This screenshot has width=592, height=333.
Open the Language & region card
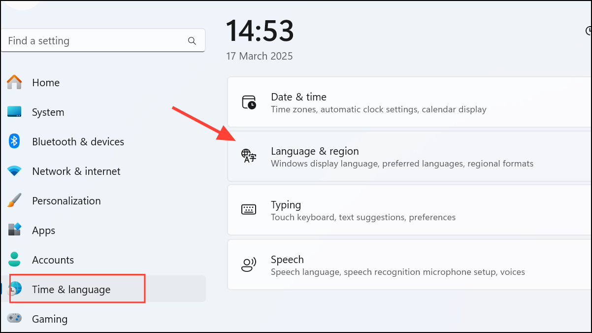(409, 156)
